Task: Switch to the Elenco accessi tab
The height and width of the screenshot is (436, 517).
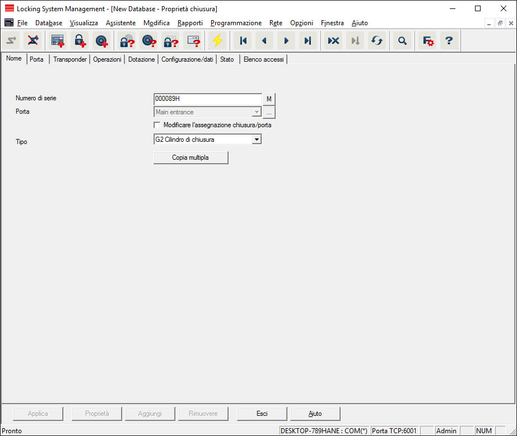Action: (263, 59)
